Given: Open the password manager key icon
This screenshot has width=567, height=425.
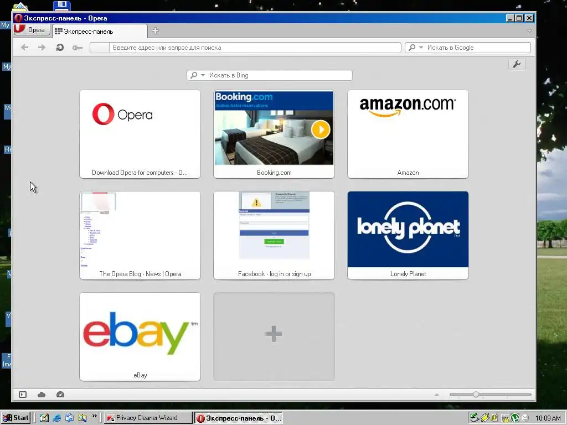Looking at the screenshot, I should coord(78,48).
